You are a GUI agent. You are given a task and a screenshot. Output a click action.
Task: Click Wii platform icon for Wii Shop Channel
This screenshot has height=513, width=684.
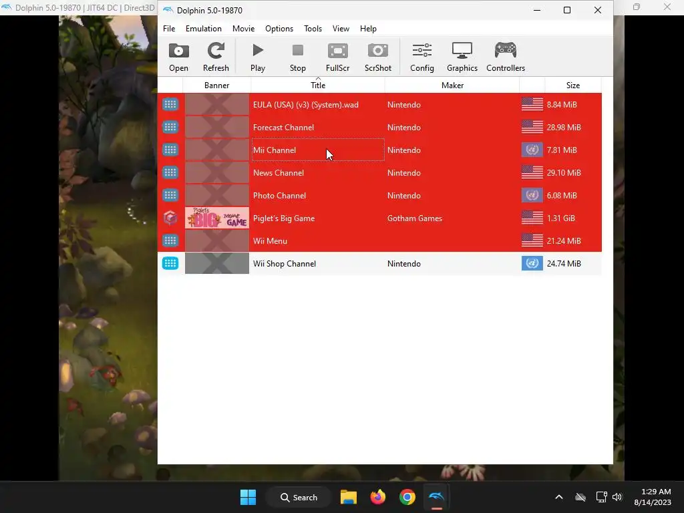[170, 263]
